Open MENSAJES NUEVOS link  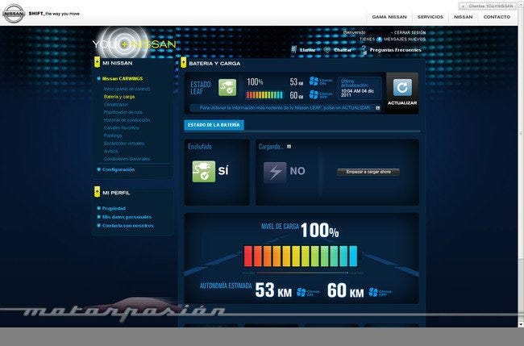coord(405,39)
